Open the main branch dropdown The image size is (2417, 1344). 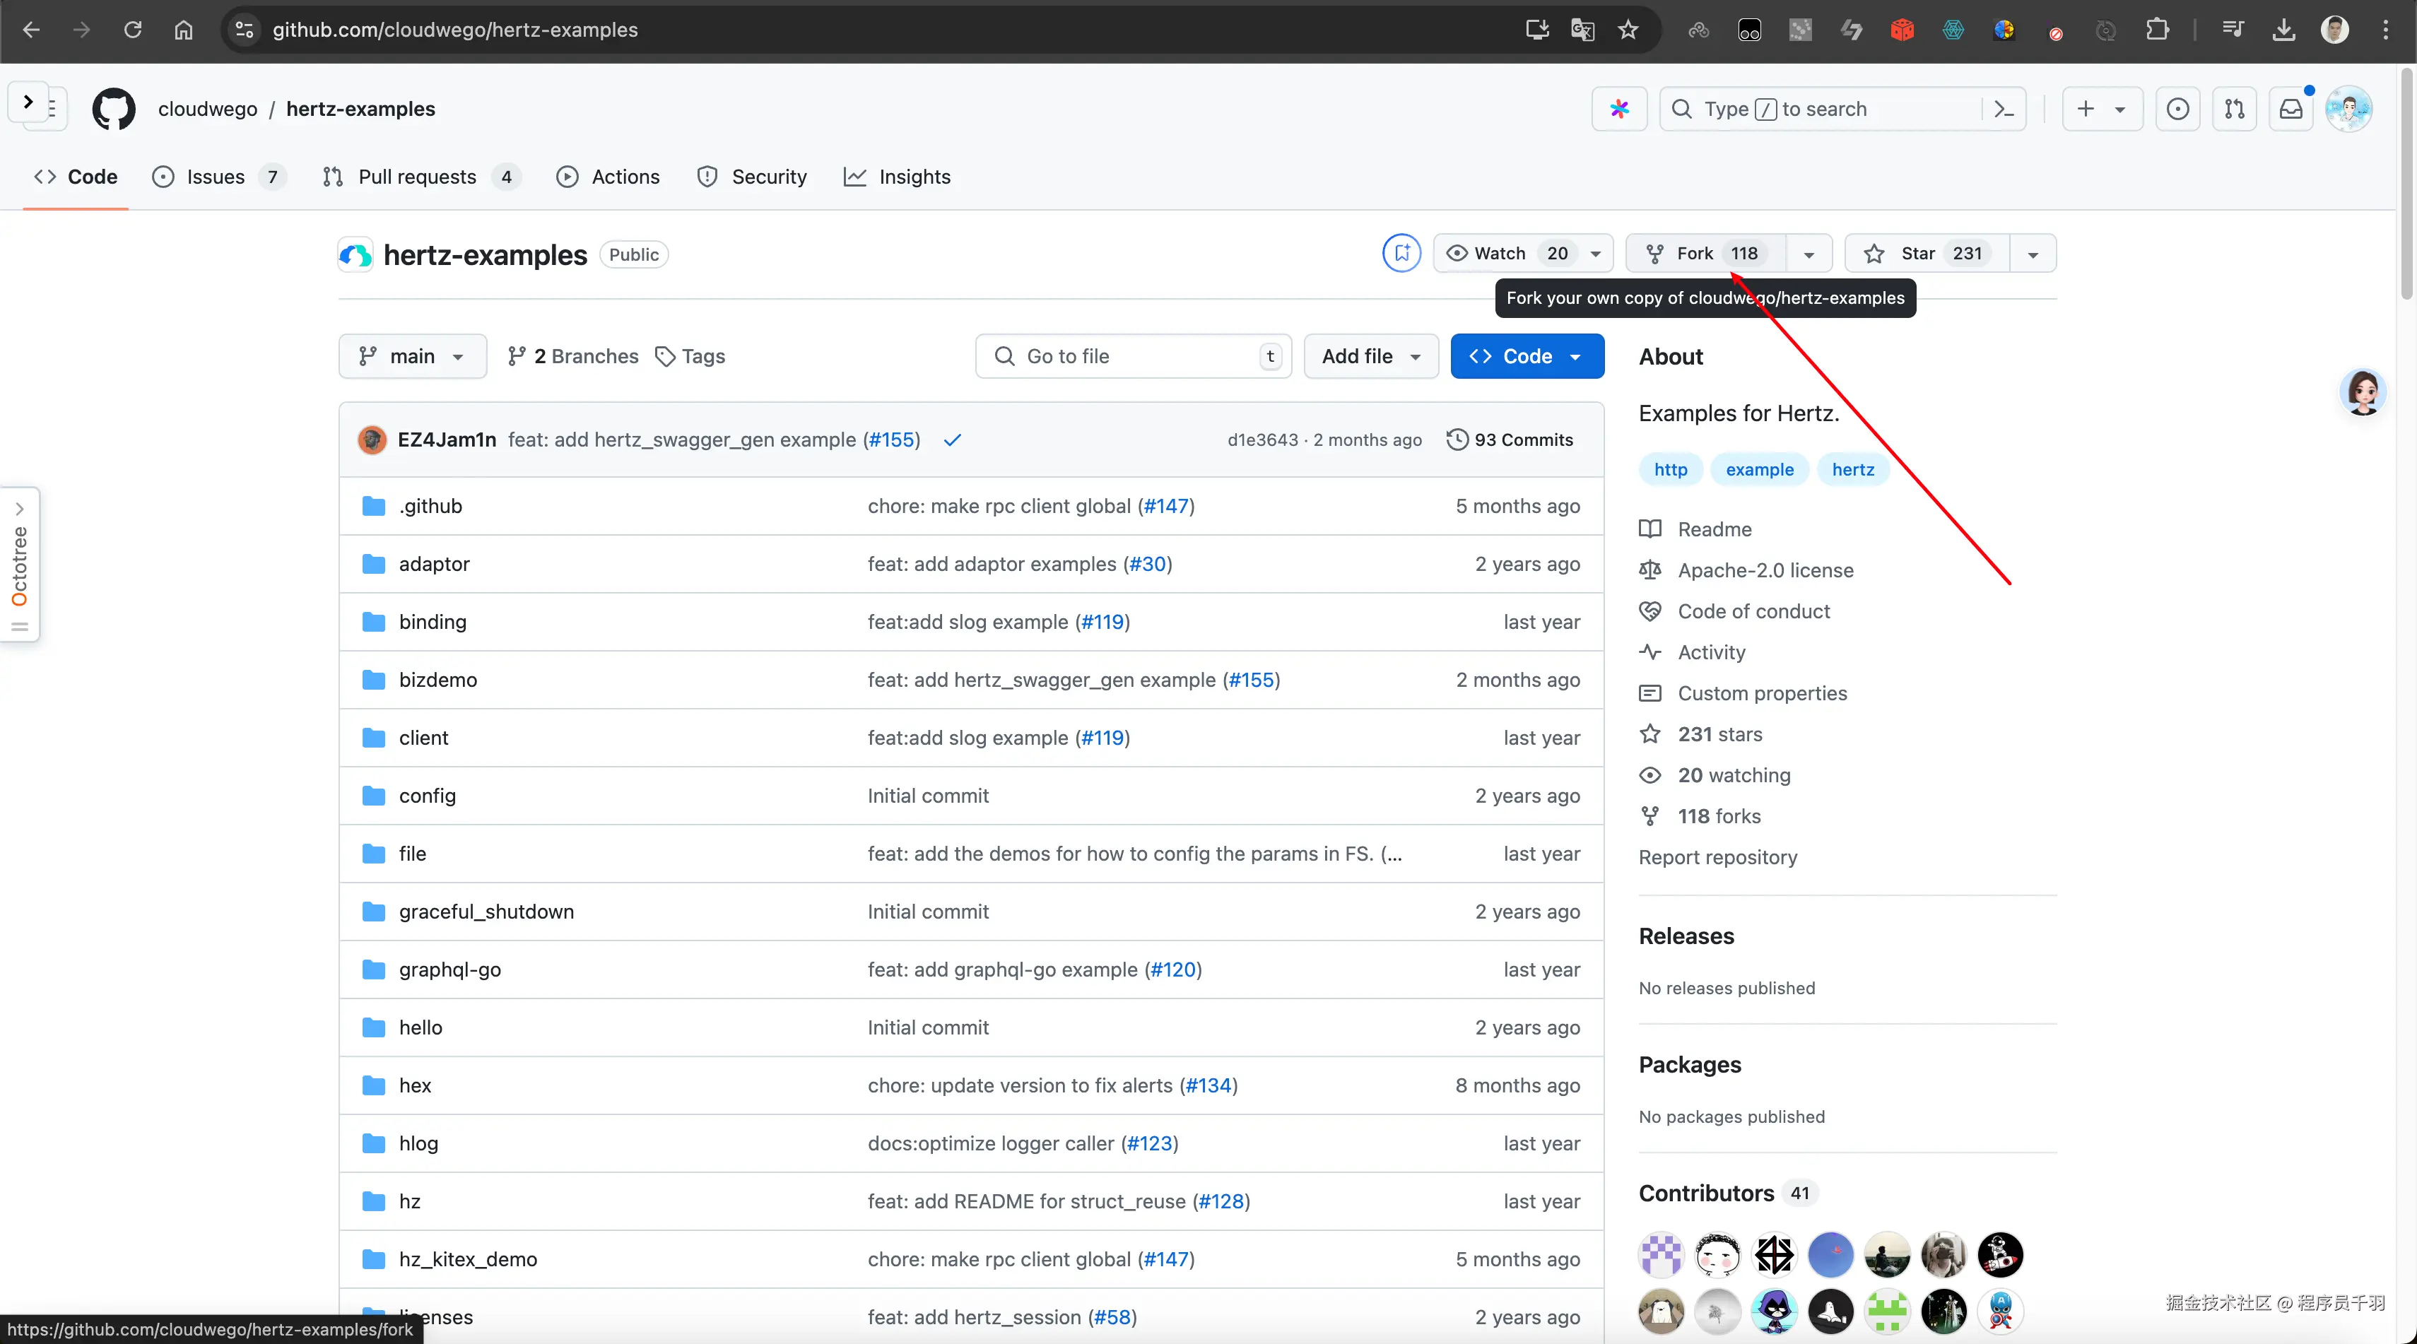(412, 356)
